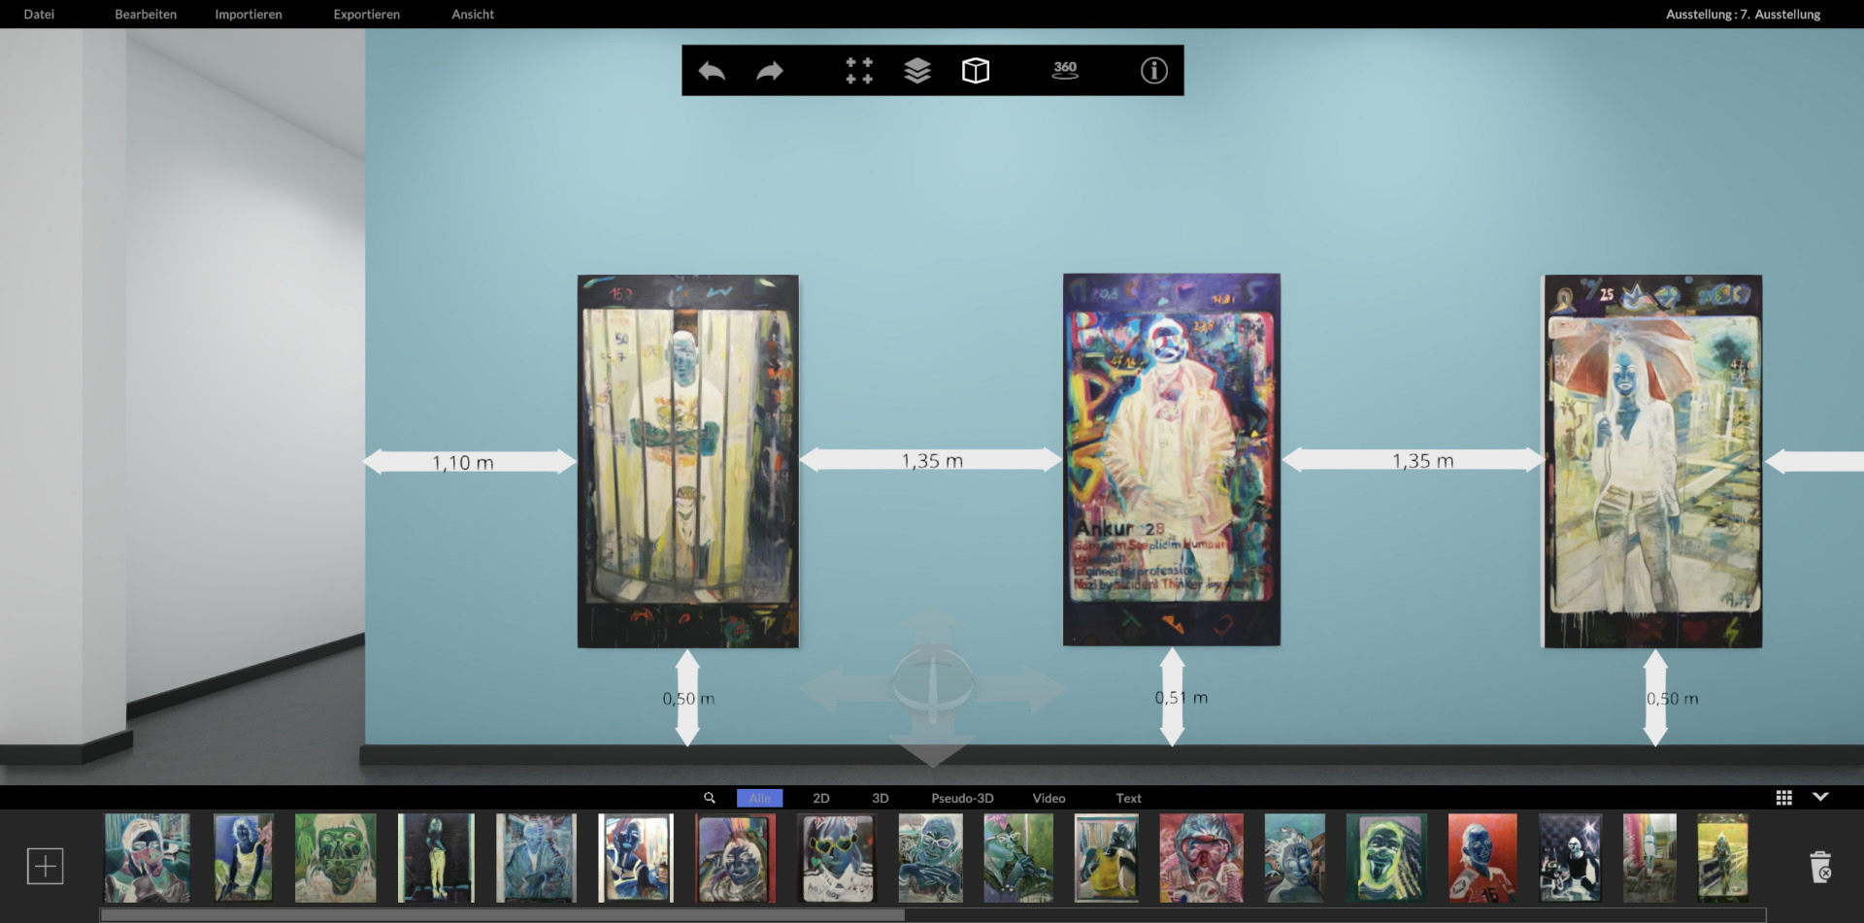Click 0,50 m arrow under umbrella painting
The height and width of the screenshot is (923, 1864).
[x=1655, y=698]
